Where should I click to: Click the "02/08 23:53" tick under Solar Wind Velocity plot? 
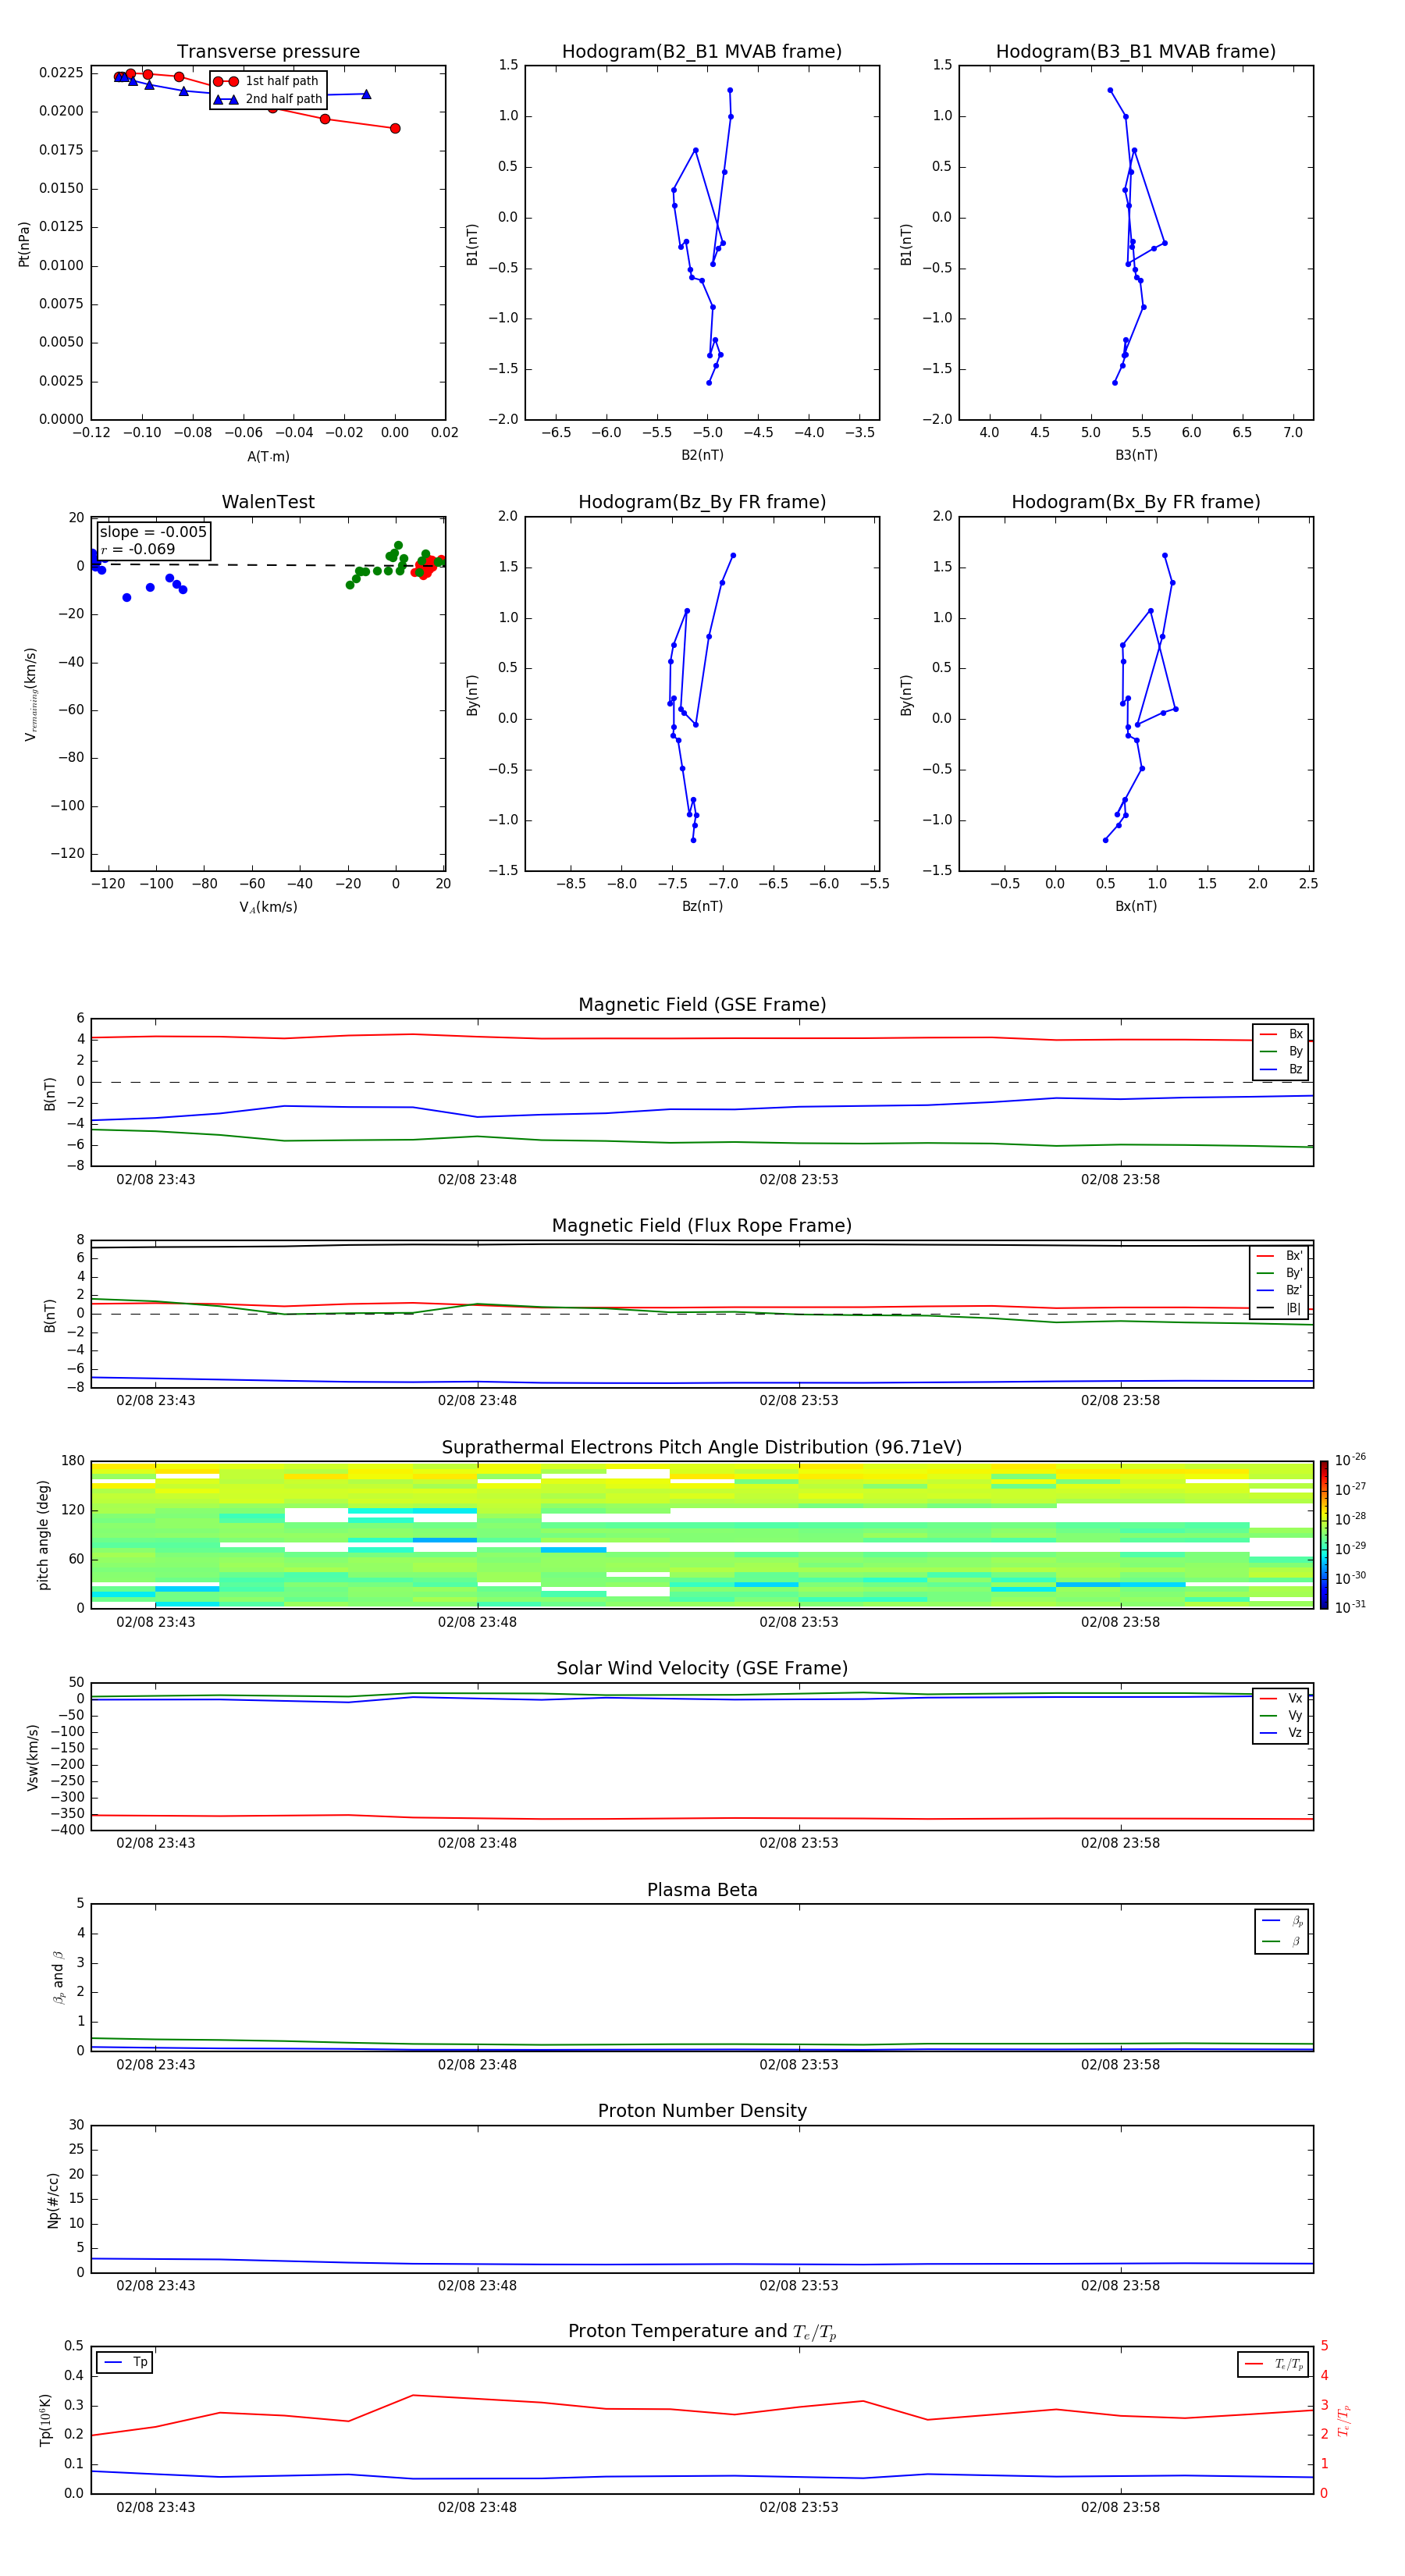(799, 1843)
